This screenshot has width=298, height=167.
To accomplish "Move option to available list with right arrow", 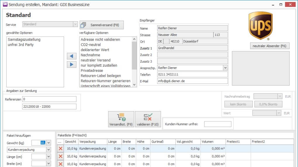I will pos(72,65).
